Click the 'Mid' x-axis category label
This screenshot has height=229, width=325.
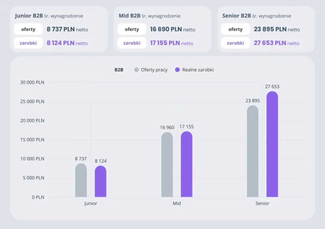coord(177,203)
